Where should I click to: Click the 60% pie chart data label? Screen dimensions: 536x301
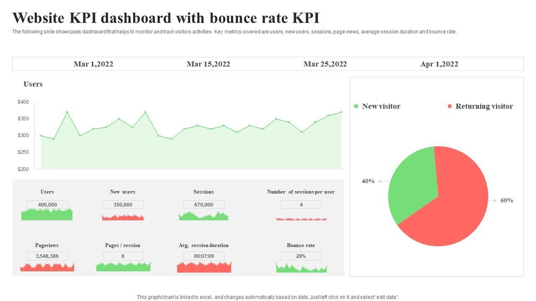[506, 200]
